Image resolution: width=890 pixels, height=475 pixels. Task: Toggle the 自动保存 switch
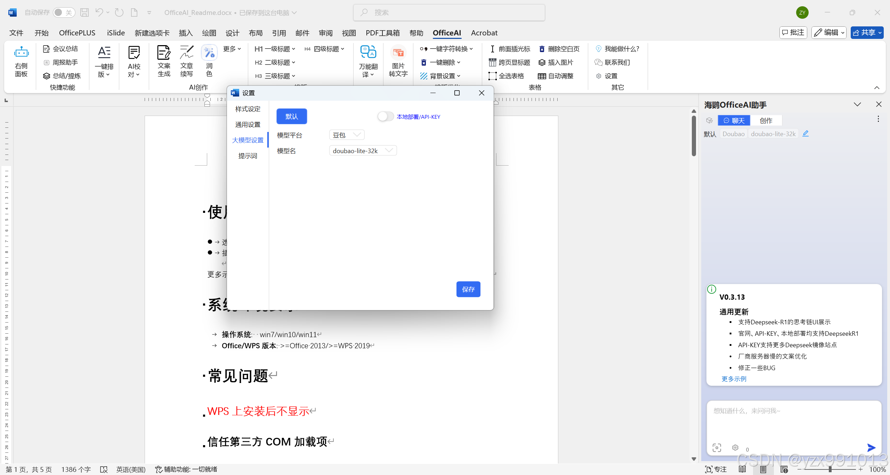click(64, 12)
